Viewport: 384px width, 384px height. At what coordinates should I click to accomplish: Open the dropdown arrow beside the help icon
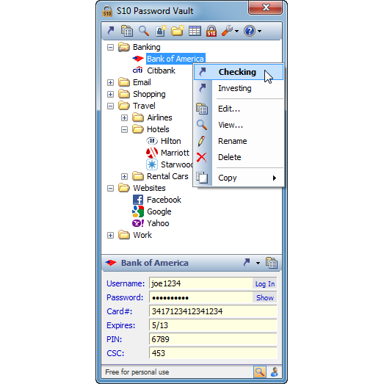tap(260, 31)
